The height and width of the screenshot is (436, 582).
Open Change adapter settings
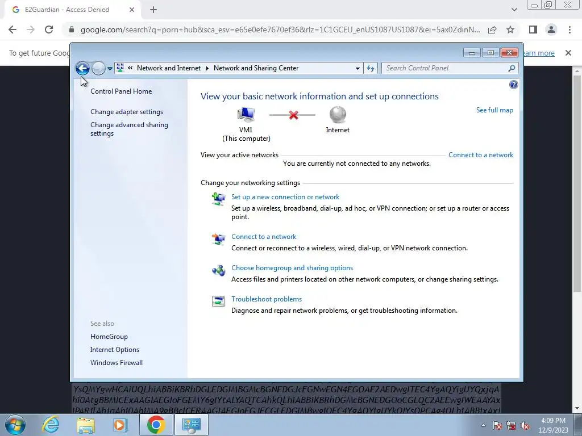[127, 112]
